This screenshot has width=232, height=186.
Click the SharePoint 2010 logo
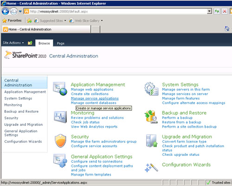coord(26,55)
